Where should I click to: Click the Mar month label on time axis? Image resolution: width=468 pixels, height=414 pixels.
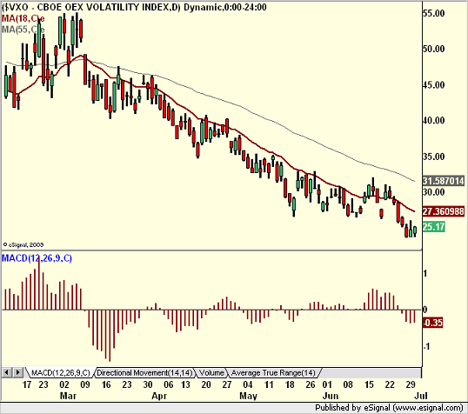pos(68,396)
